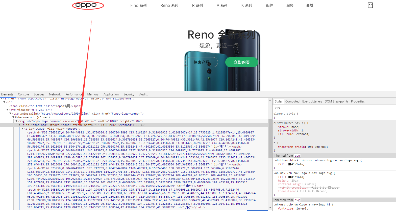Select the Computed sidebar tab
Viewport: 396px width, 211px height.
point(292,101)
